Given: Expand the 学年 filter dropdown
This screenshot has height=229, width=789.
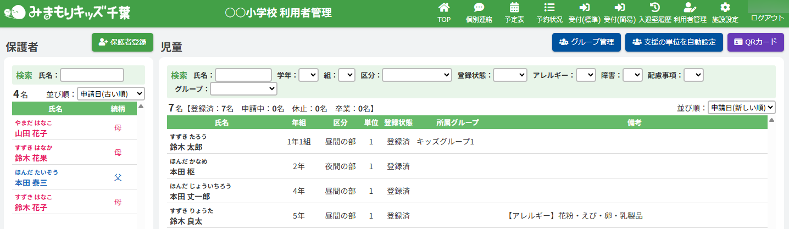Looking at the screenshot, I should click(308, 75).
